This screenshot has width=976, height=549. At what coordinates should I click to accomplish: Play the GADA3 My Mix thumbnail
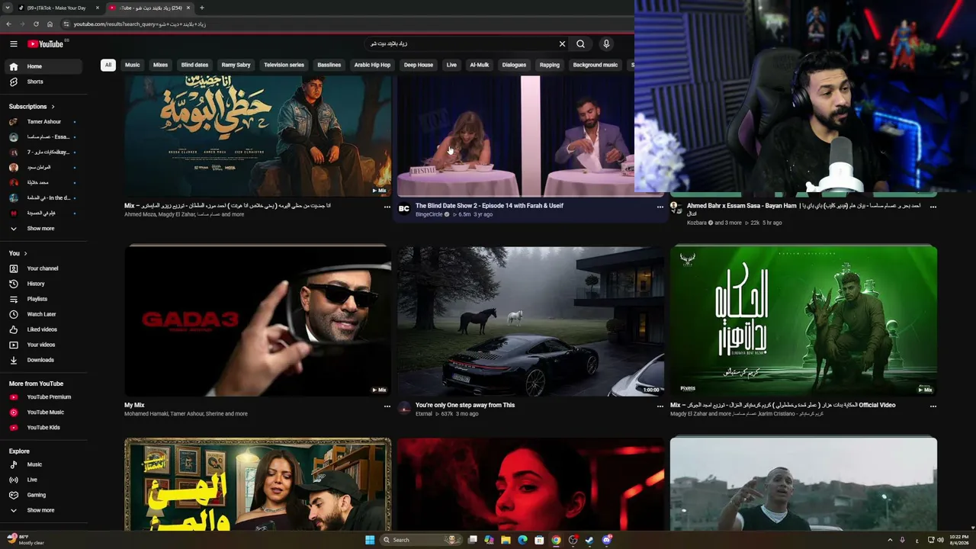point(258,320)
